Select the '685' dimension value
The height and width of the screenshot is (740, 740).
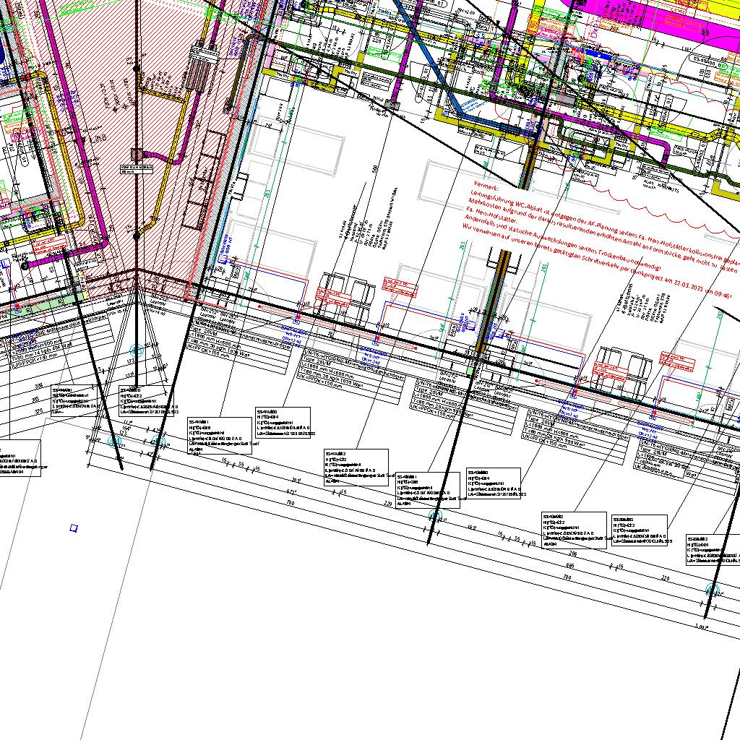click(x=570, y=566)
